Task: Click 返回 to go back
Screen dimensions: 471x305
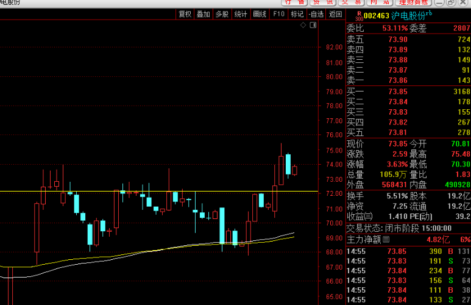Action: tap(335, 14)
